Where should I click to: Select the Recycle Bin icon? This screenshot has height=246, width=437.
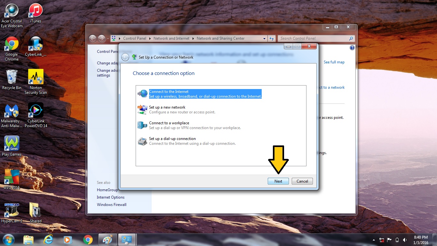[12, 80]
